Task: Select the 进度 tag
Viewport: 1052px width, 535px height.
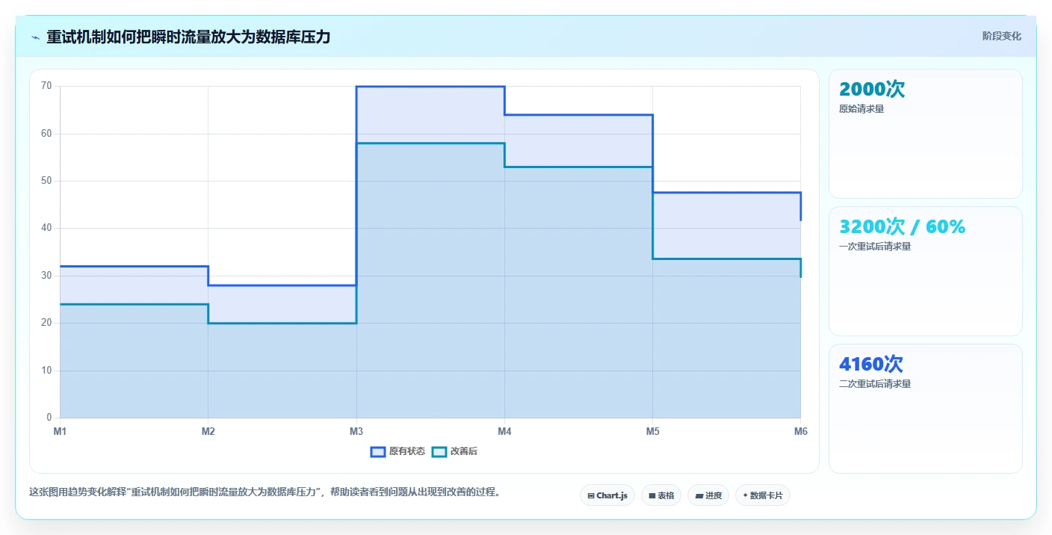Action: pos(708,495)
